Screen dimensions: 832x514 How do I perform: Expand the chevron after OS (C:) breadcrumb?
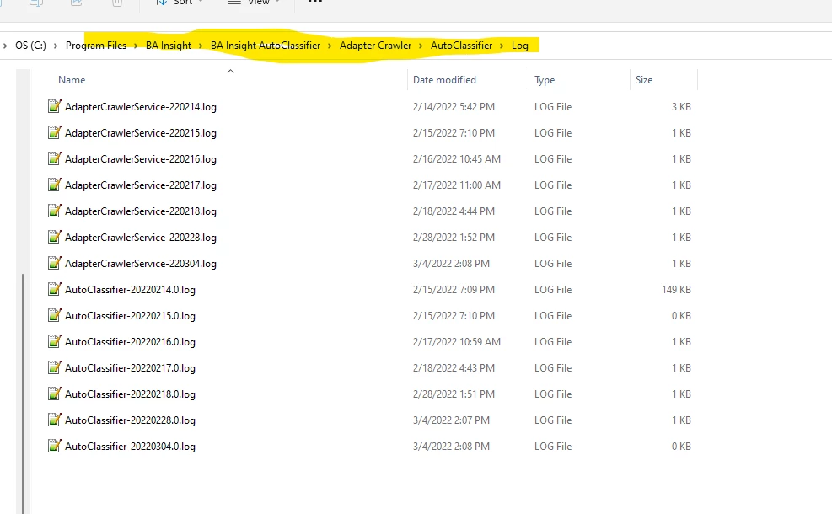pos(56,46)
